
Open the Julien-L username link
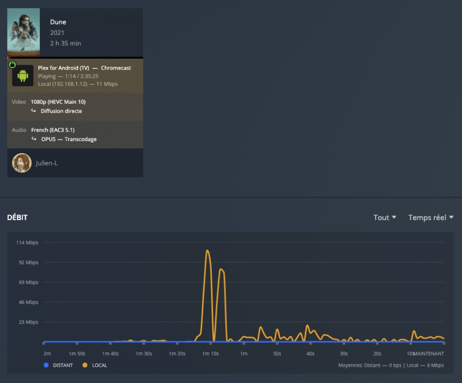pyautogui.click(x=47, y=163)
